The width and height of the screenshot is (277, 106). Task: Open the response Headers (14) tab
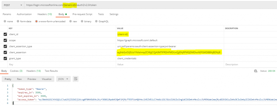[34, 71]
